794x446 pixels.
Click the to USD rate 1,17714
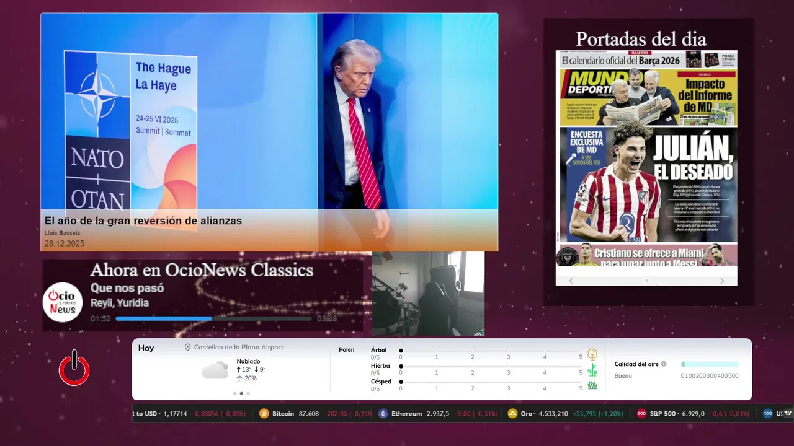click(x=175, y=414)
